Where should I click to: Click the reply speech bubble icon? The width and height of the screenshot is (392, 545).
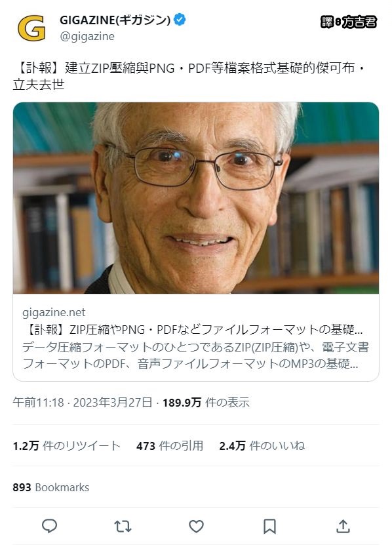49,526
